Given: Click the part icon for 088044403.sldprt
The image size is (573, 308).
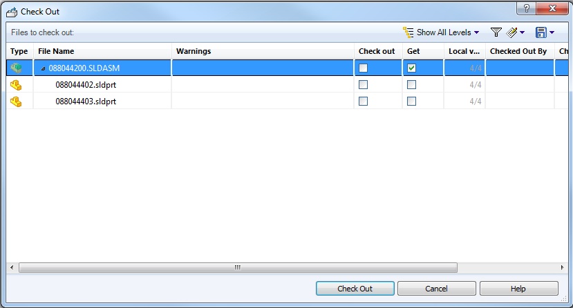Looking at the screenshot, I should tap(16, 102).
